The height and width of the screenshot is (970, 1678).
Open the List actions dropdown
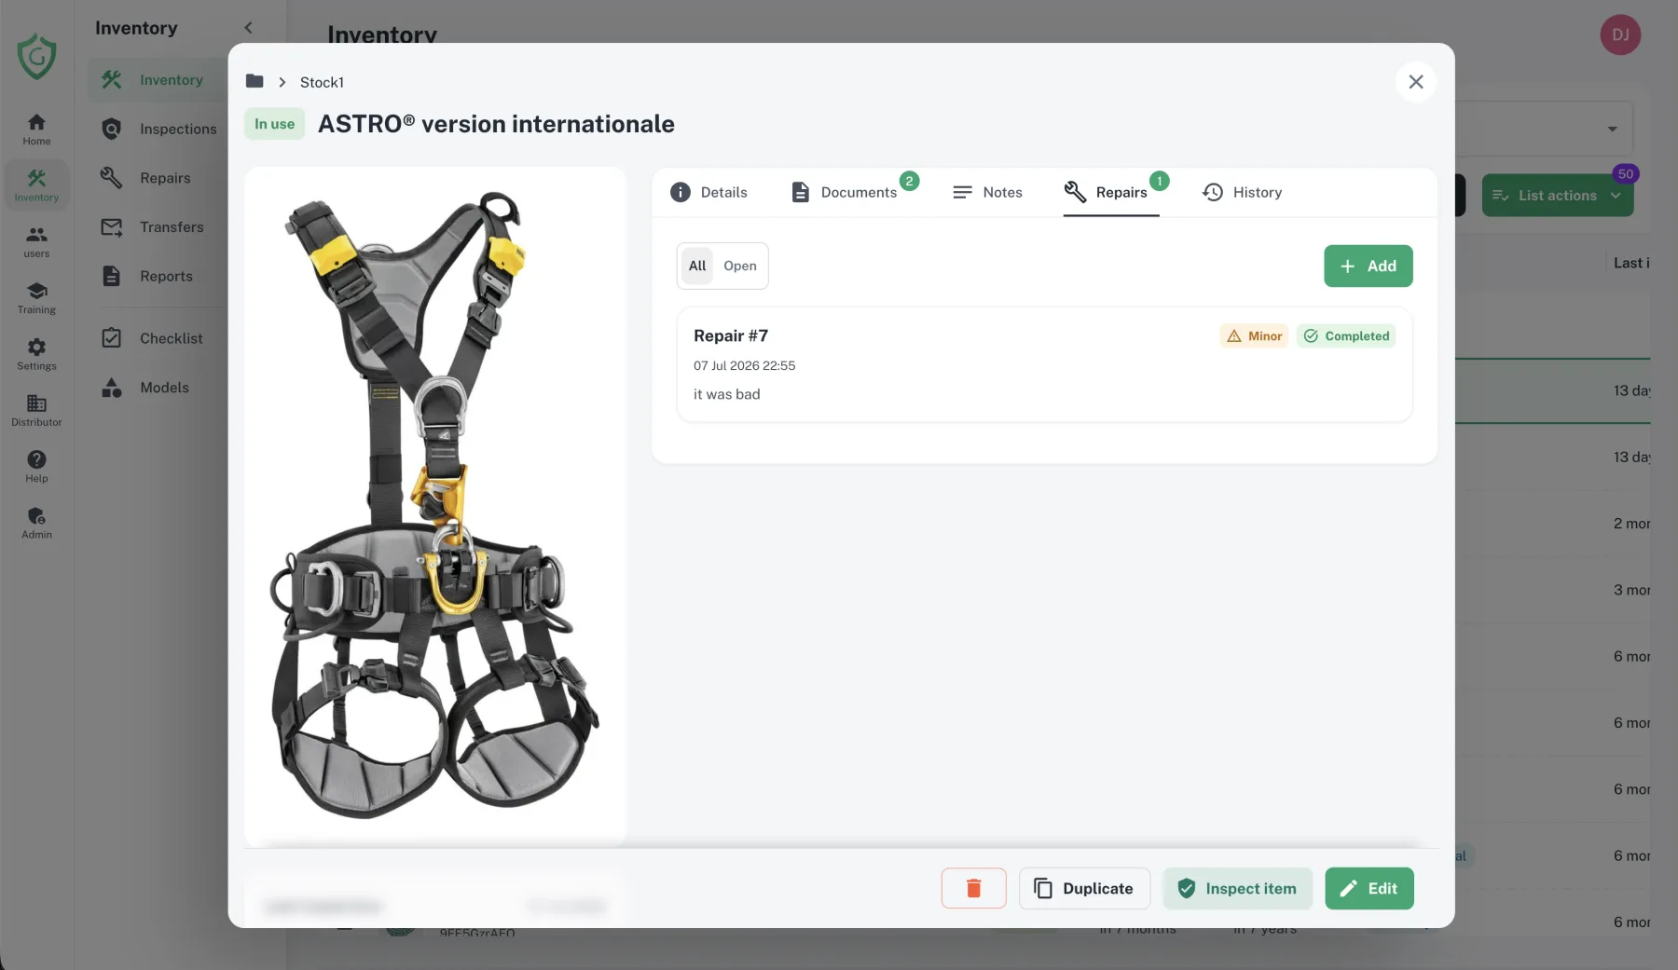pyautogui.click(x=1557, y=196)
